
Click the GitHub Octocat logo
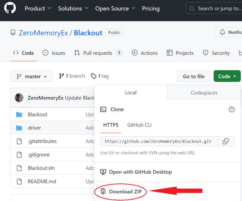pos(10,8)
